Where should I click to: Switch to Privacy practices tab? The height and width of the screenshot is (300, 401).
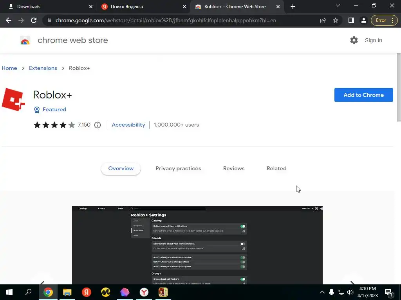pyautogui.click(x=178, y=169)
